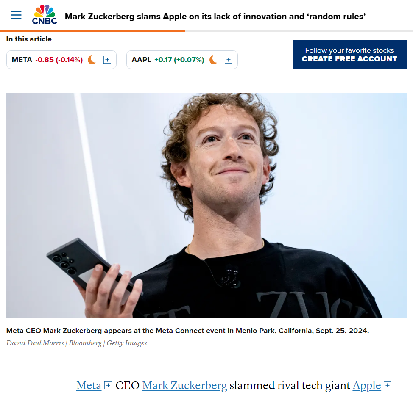Add META to watchlist with plus icon
The image size is (413, 395).
point(107,60)
